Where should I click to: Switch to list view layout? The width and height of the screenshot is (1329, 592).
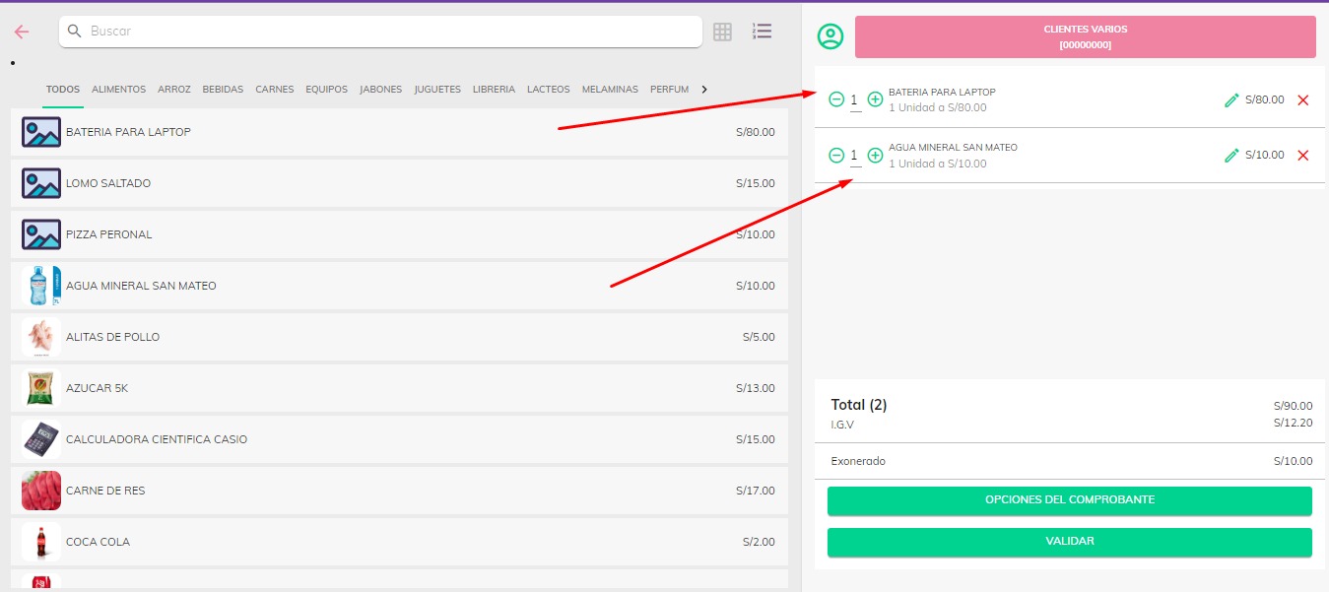tap(762, 32)
